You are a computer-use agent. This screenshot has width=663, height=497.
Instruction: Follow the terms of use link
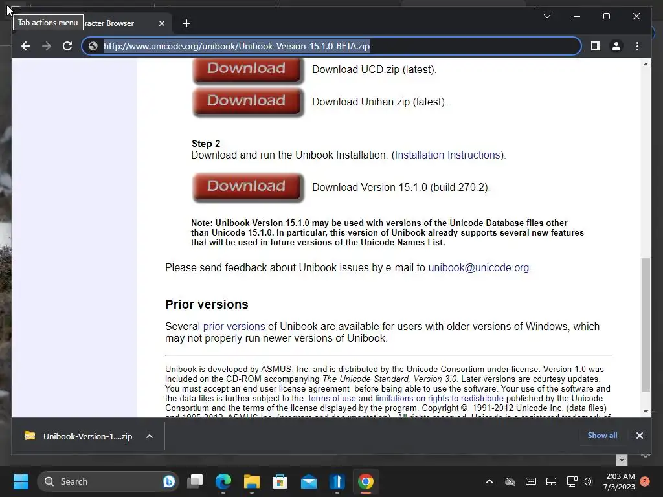click(x=332, y=398)
